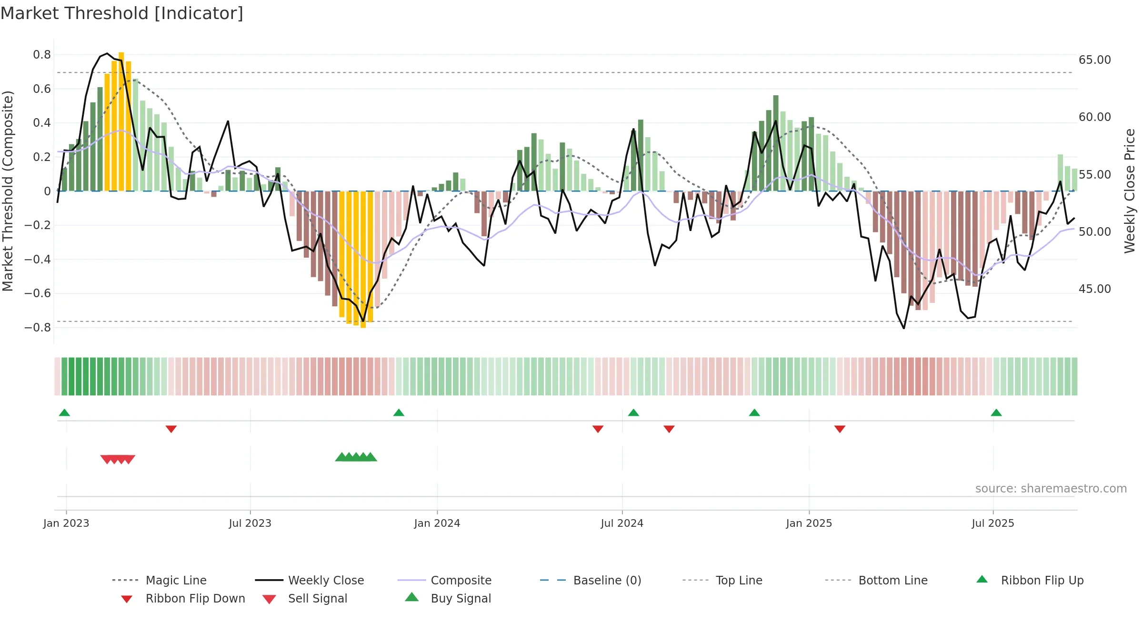The height and width of the screenshot is (643, 1143).
Task: Click the Buy Signal legend entry
Action: (448, 598)
